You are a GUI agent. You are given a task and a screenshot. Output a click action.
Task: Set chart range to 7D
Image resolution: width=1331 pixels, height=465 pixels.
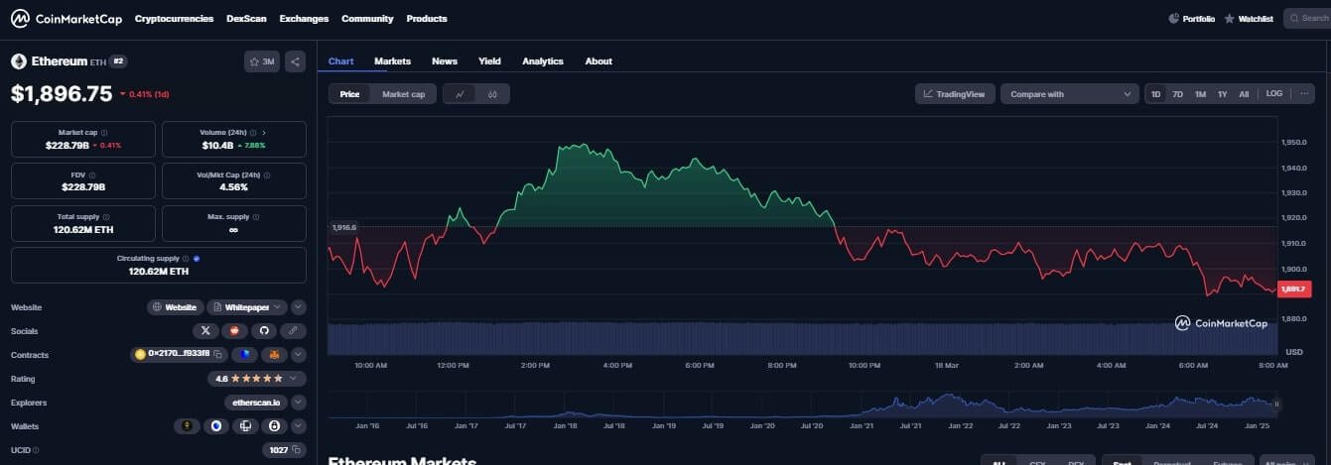coord(1177,94)
